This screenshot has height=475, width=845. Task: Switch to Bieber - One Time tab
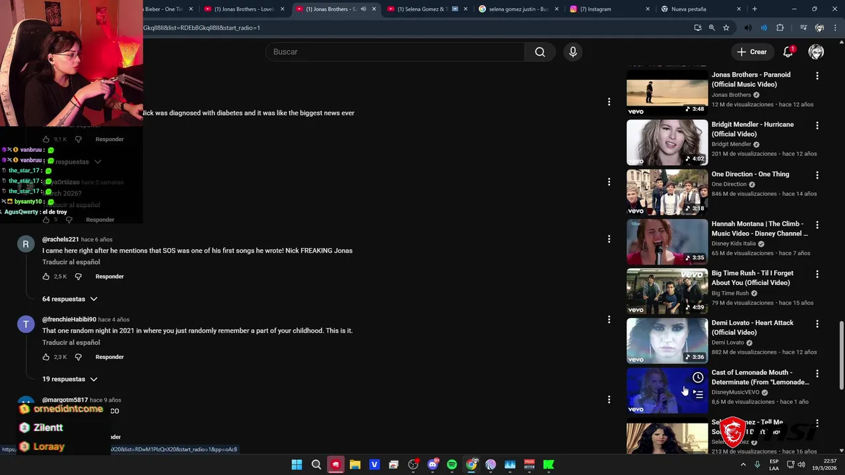pos(165,9)
